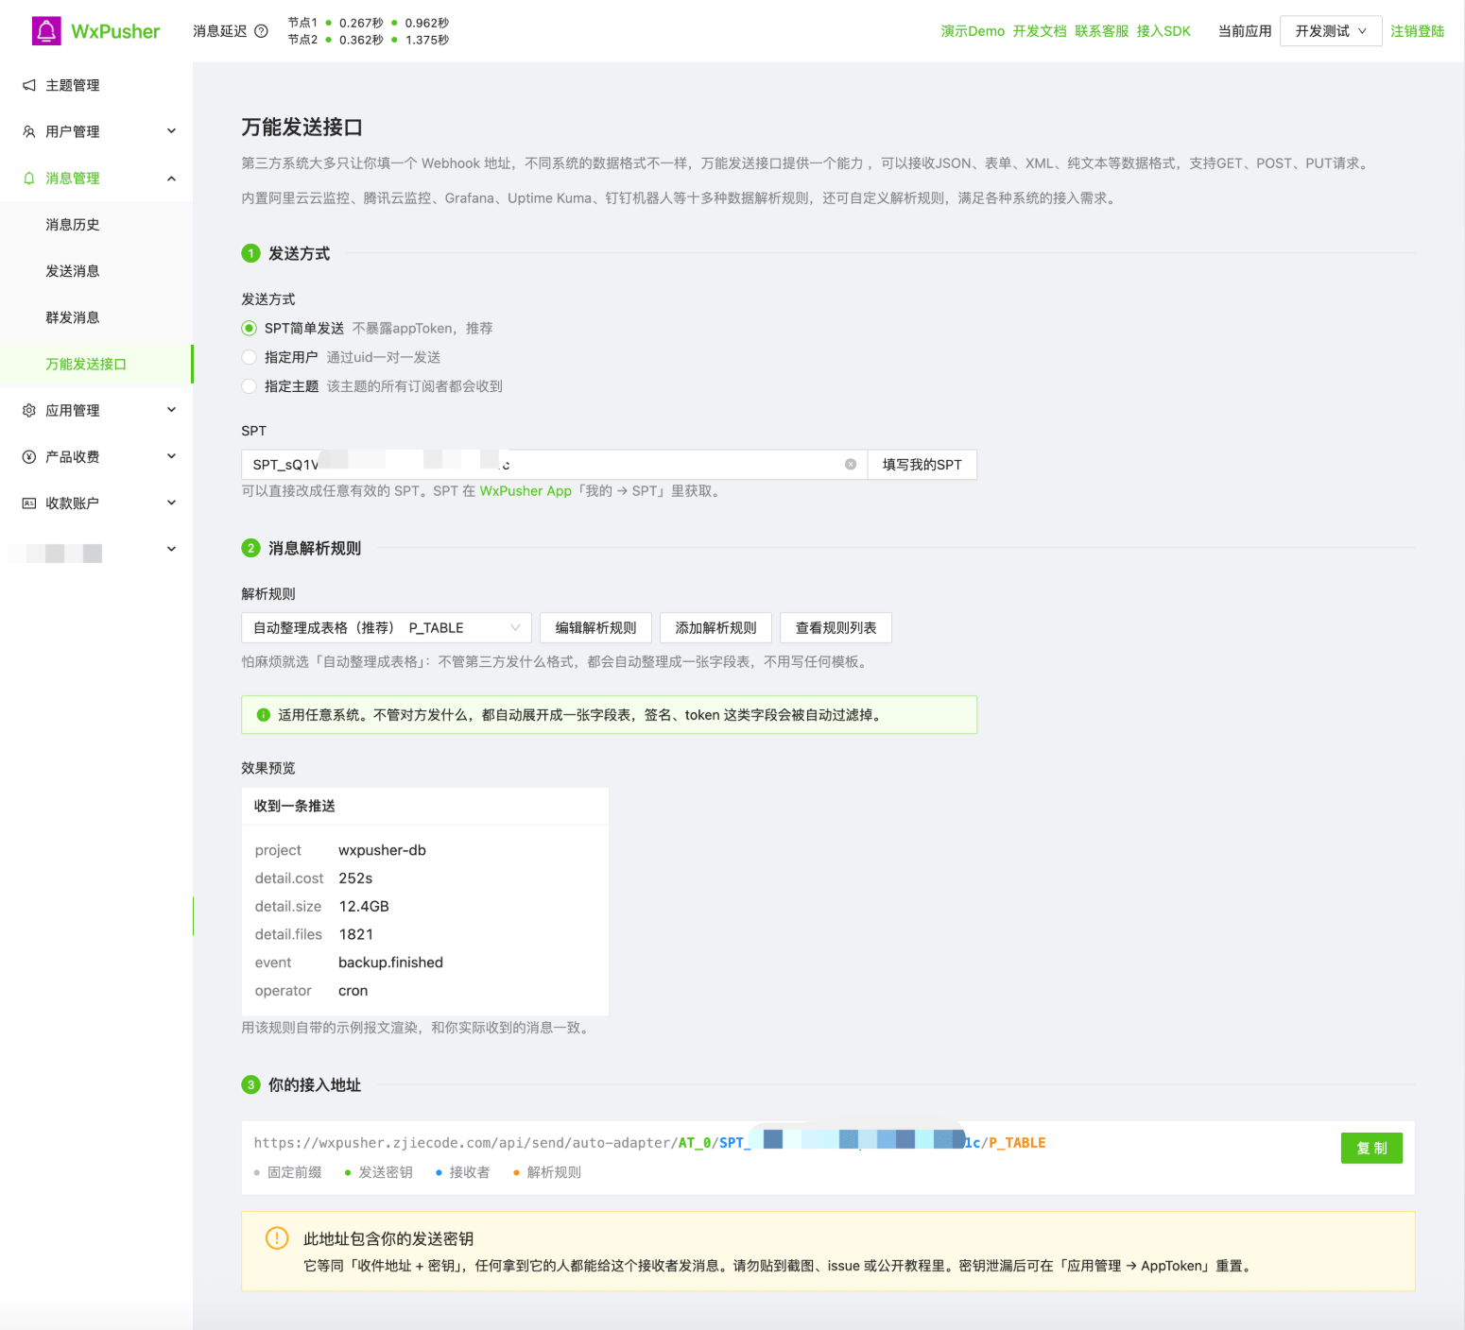Open the 开发文档 link
Screen dimensions: 1465x1330
pos(1040,31)
